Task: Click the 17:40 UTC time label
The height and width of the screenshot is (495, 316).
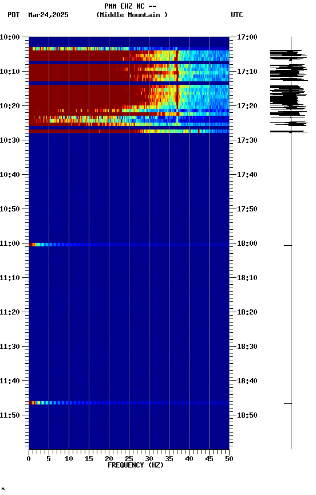Action: pyautogui.click(x=247, y=175)
